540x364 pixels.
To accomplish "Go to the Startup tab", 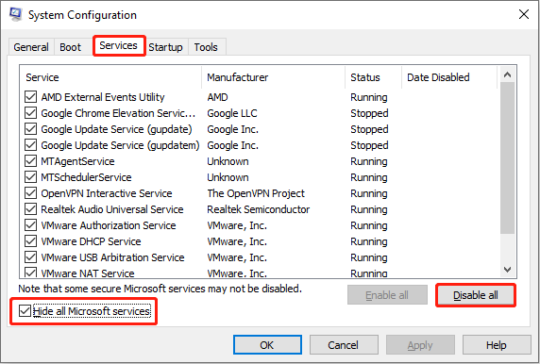I will click(165, 47).
